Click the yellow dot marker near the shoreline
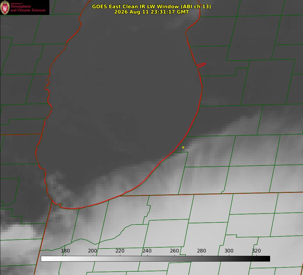Screen dimensions: 303x275 183,147
